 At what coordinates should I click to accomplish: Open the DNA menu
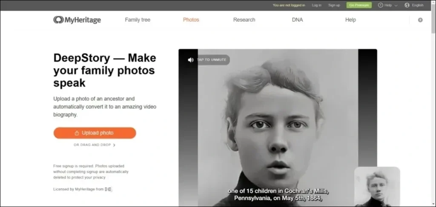coord(297,20)
